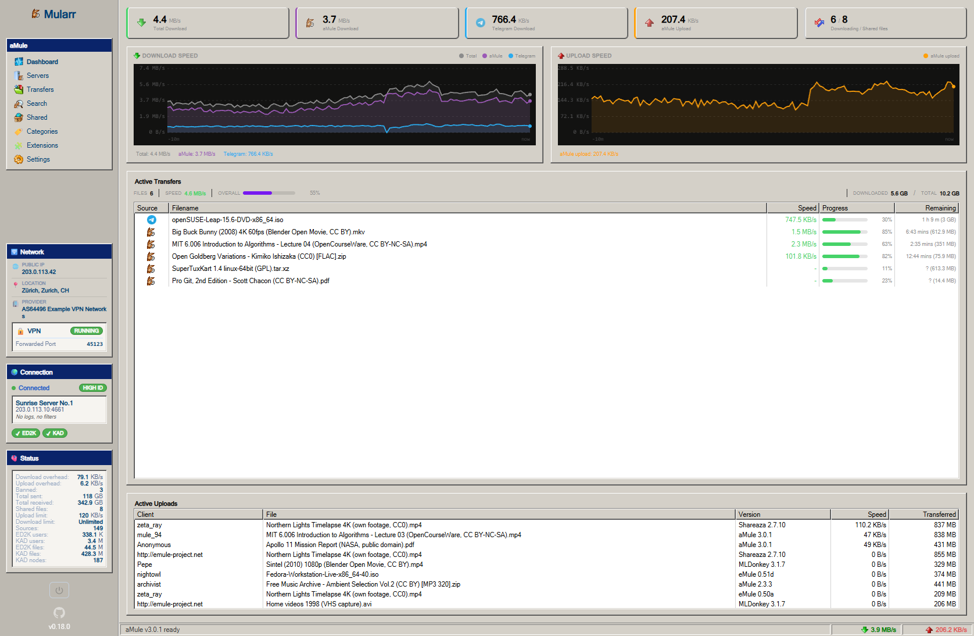Image resolution: width=974 pixels, height=636 pixels.
Task: Sort uploads by Client column
Action: tap(199, 514)
